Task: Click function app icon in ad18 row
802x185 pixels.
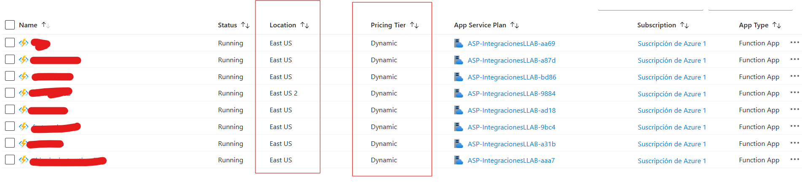Action: tap(24, 109)
